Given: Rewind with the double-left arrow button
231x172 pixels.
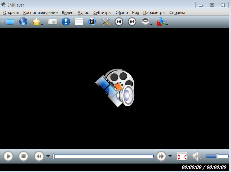Looking at the screenshot, I should 39,156.
